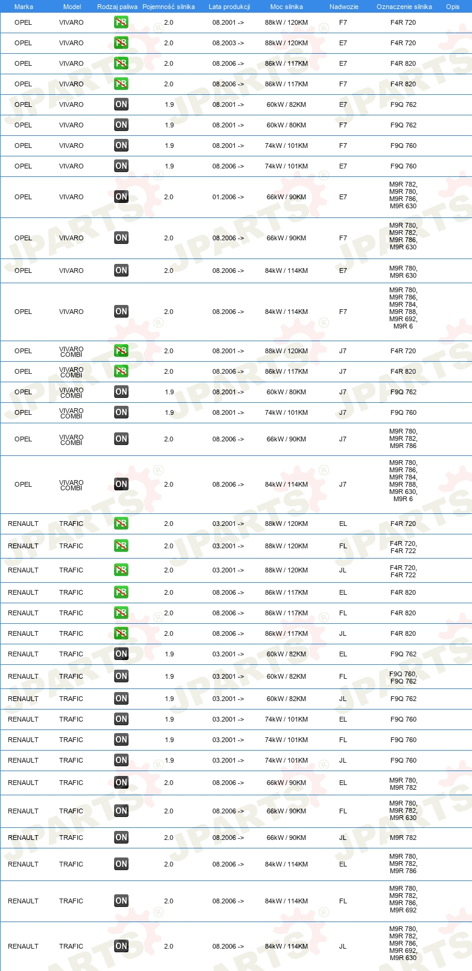Click ON icon in Trafic EL 74kW / 101KM row
472x971 pixels.
[121, 719]
